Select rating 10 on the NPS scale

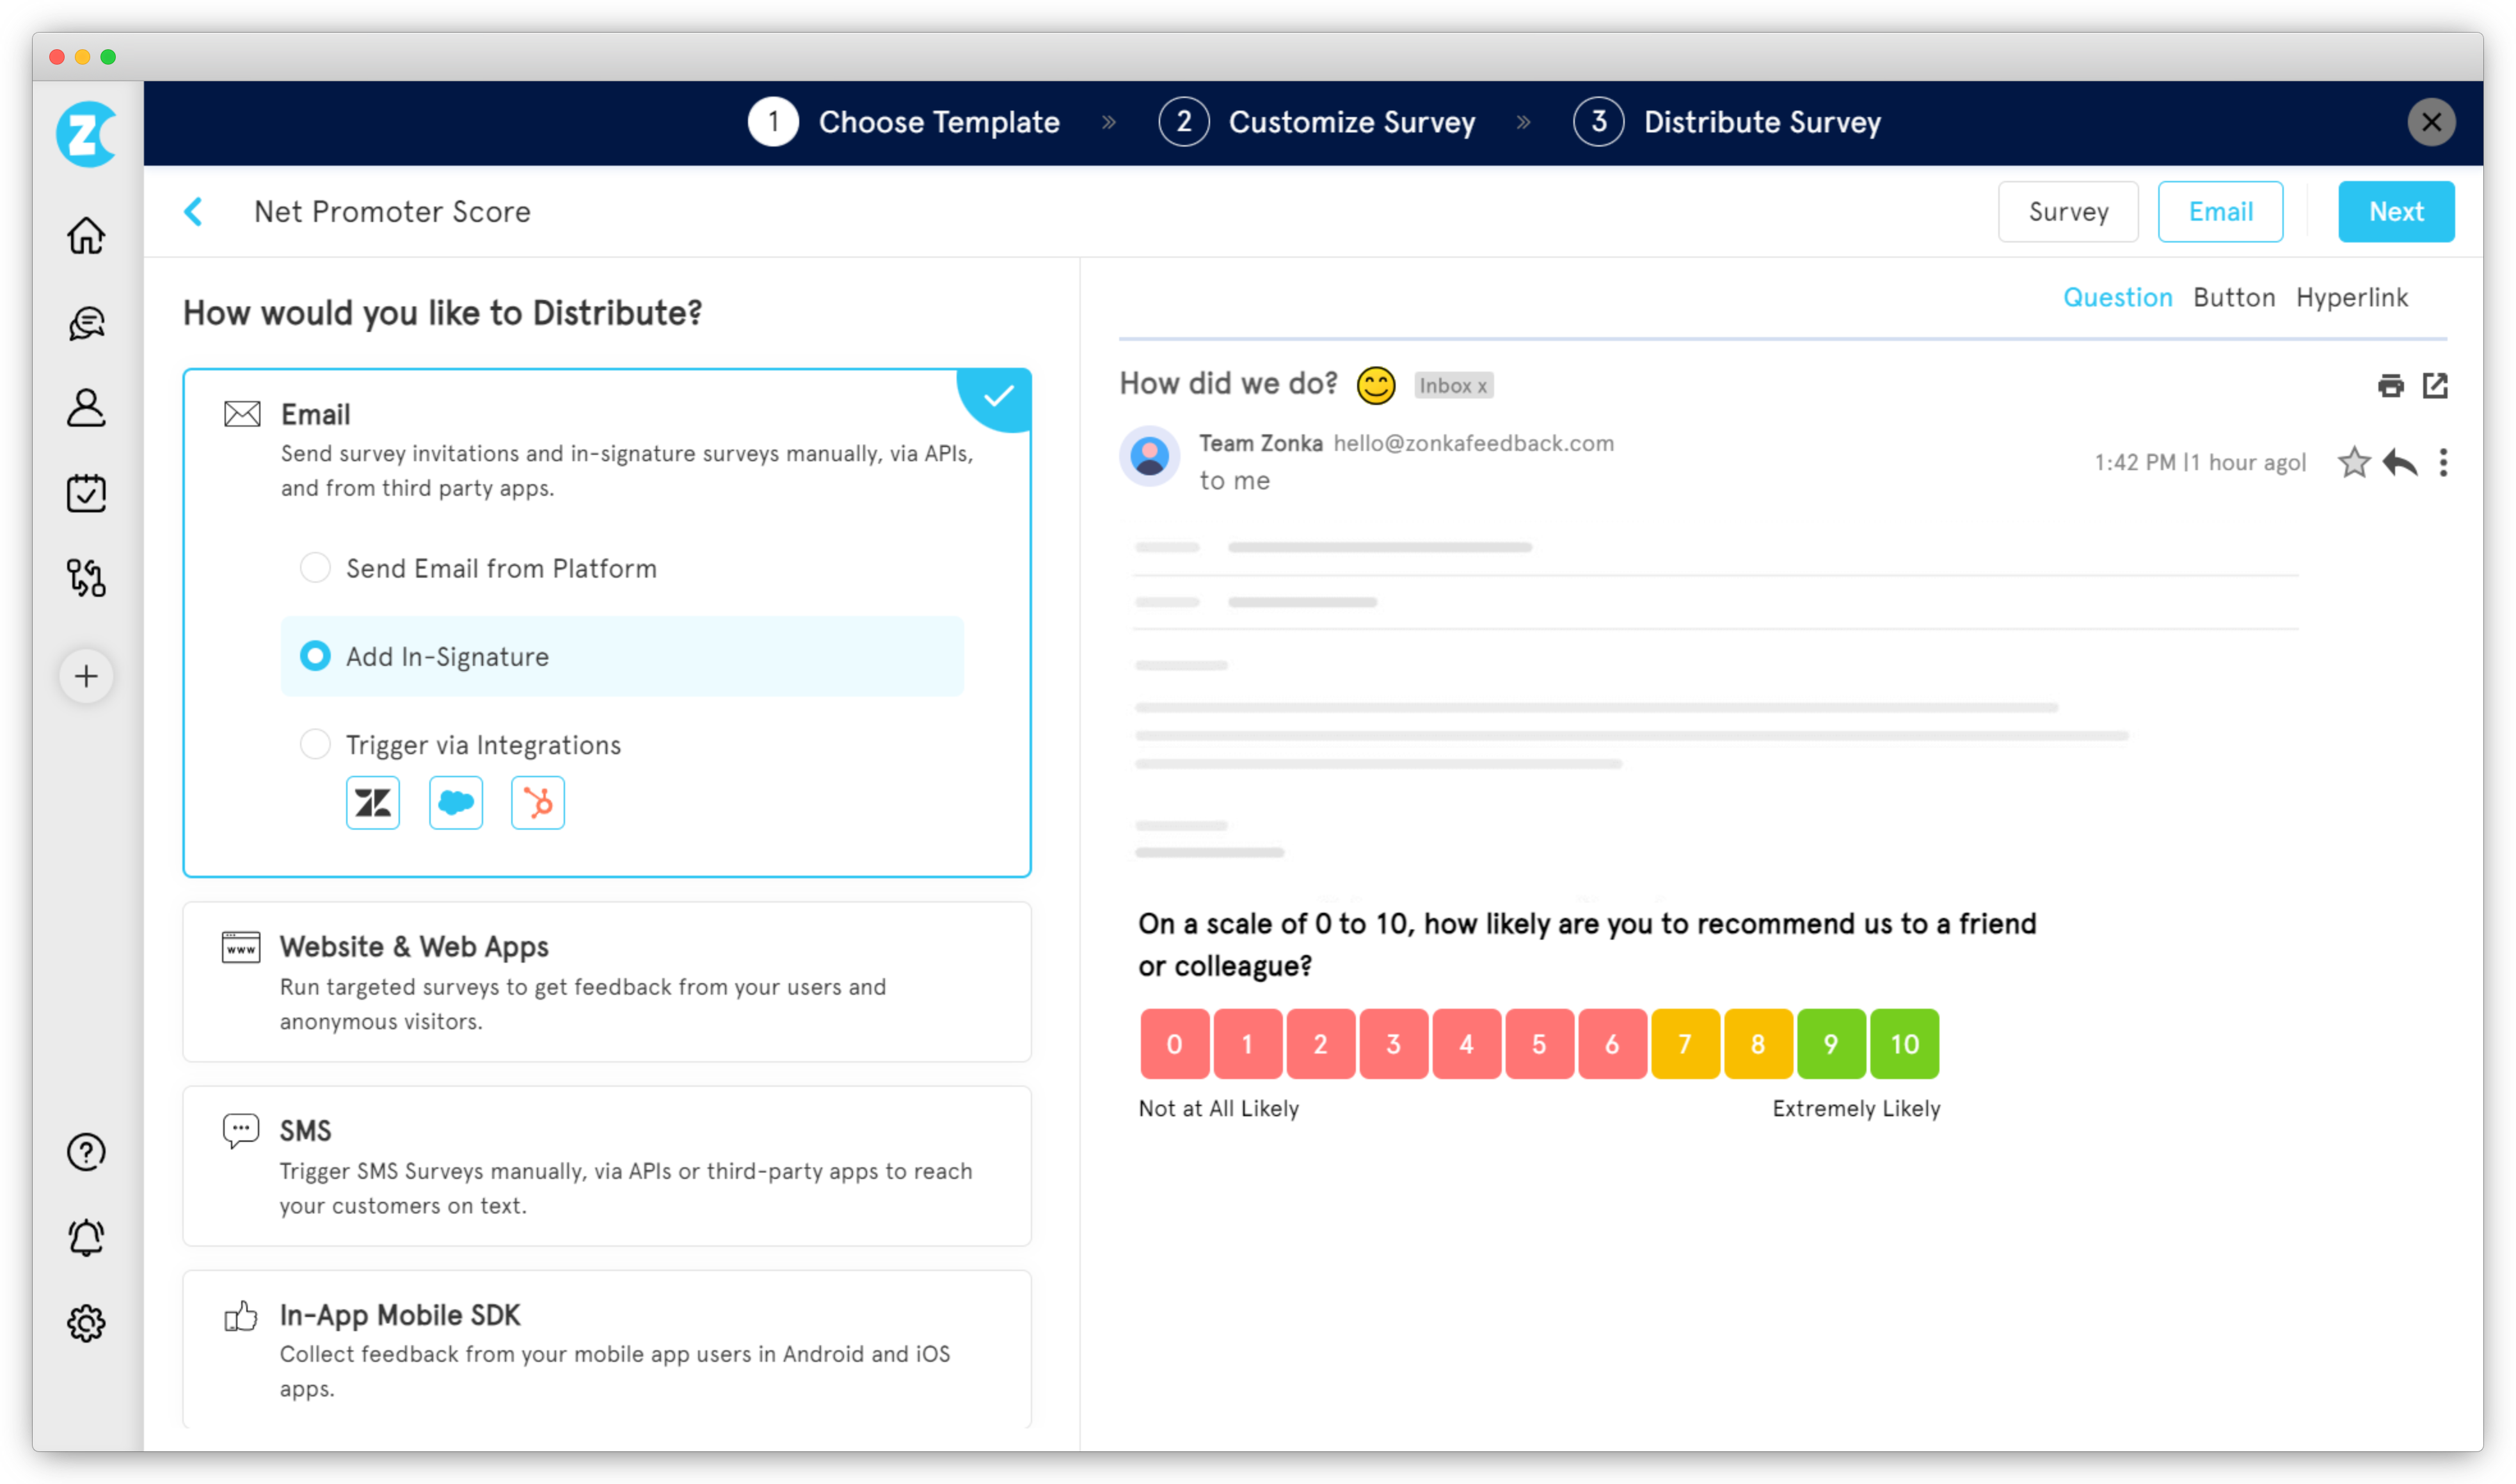tap(1904, 1043)
